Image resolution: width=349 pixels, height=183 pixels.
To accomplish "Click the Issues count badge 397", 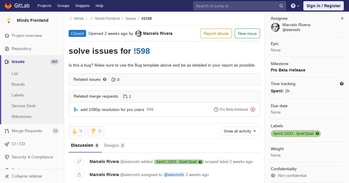I will (x=54, y=62).
